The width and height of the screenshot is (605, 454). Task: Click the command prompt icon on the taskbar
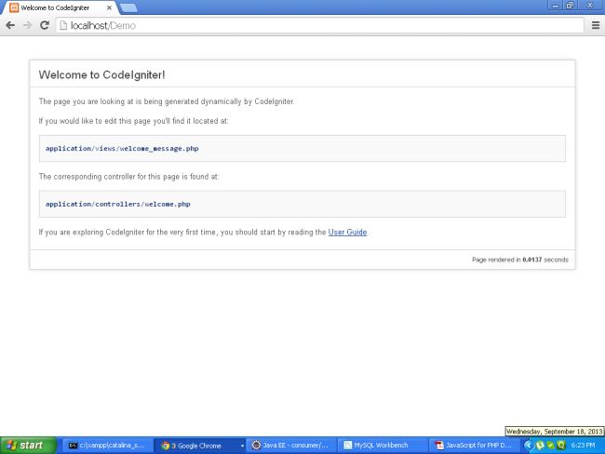[x=73, y=446]
